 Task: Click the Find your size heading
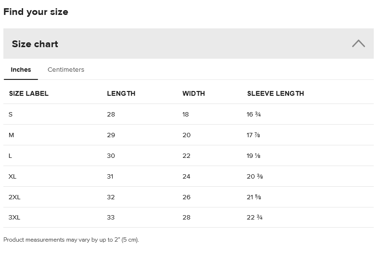click(36, 12)
